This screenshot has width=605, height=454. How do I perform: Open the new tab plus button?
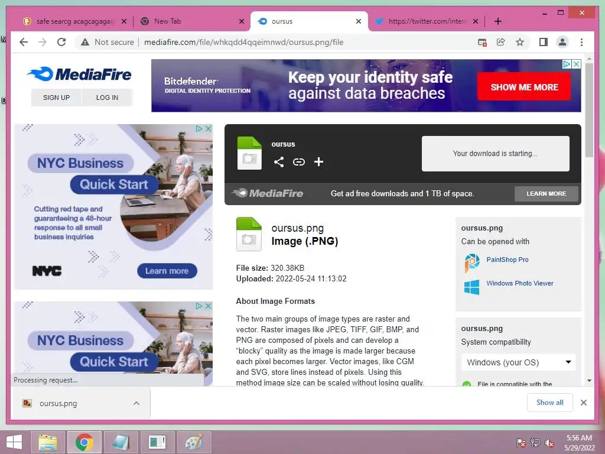point(498,21)
